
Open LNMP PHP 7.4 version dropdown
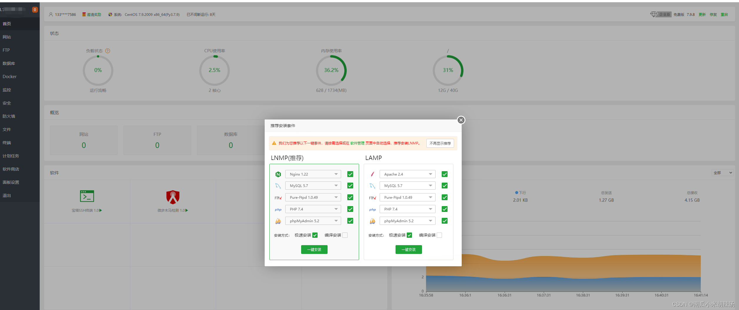coord(313,209)
